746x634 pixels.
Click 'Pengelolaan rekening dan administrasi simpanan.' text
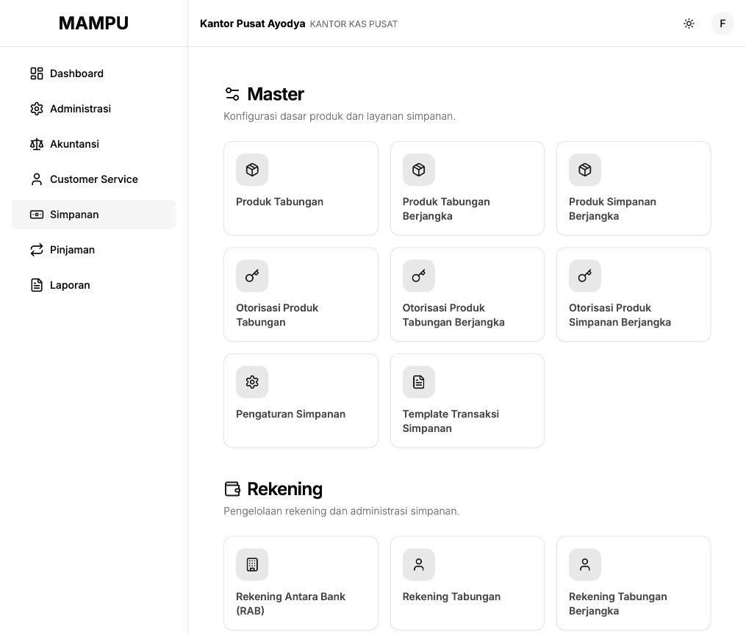342,511
